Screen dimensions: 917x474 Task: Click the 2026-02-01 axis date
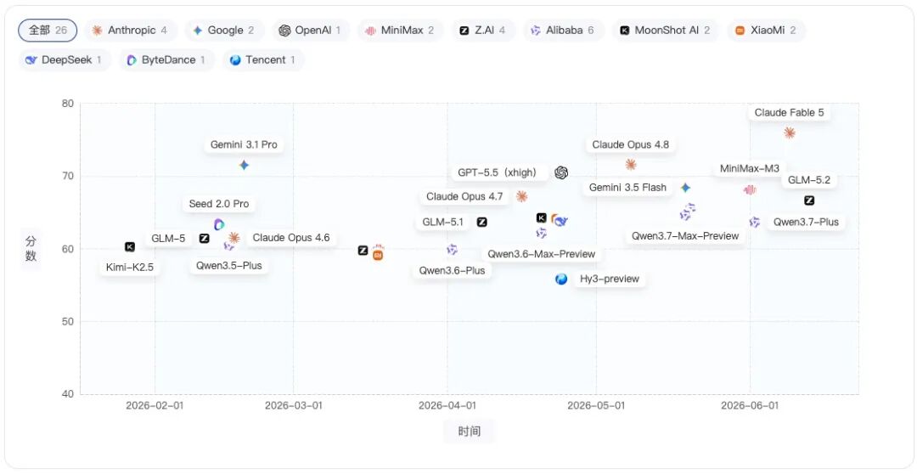point(155,405)
